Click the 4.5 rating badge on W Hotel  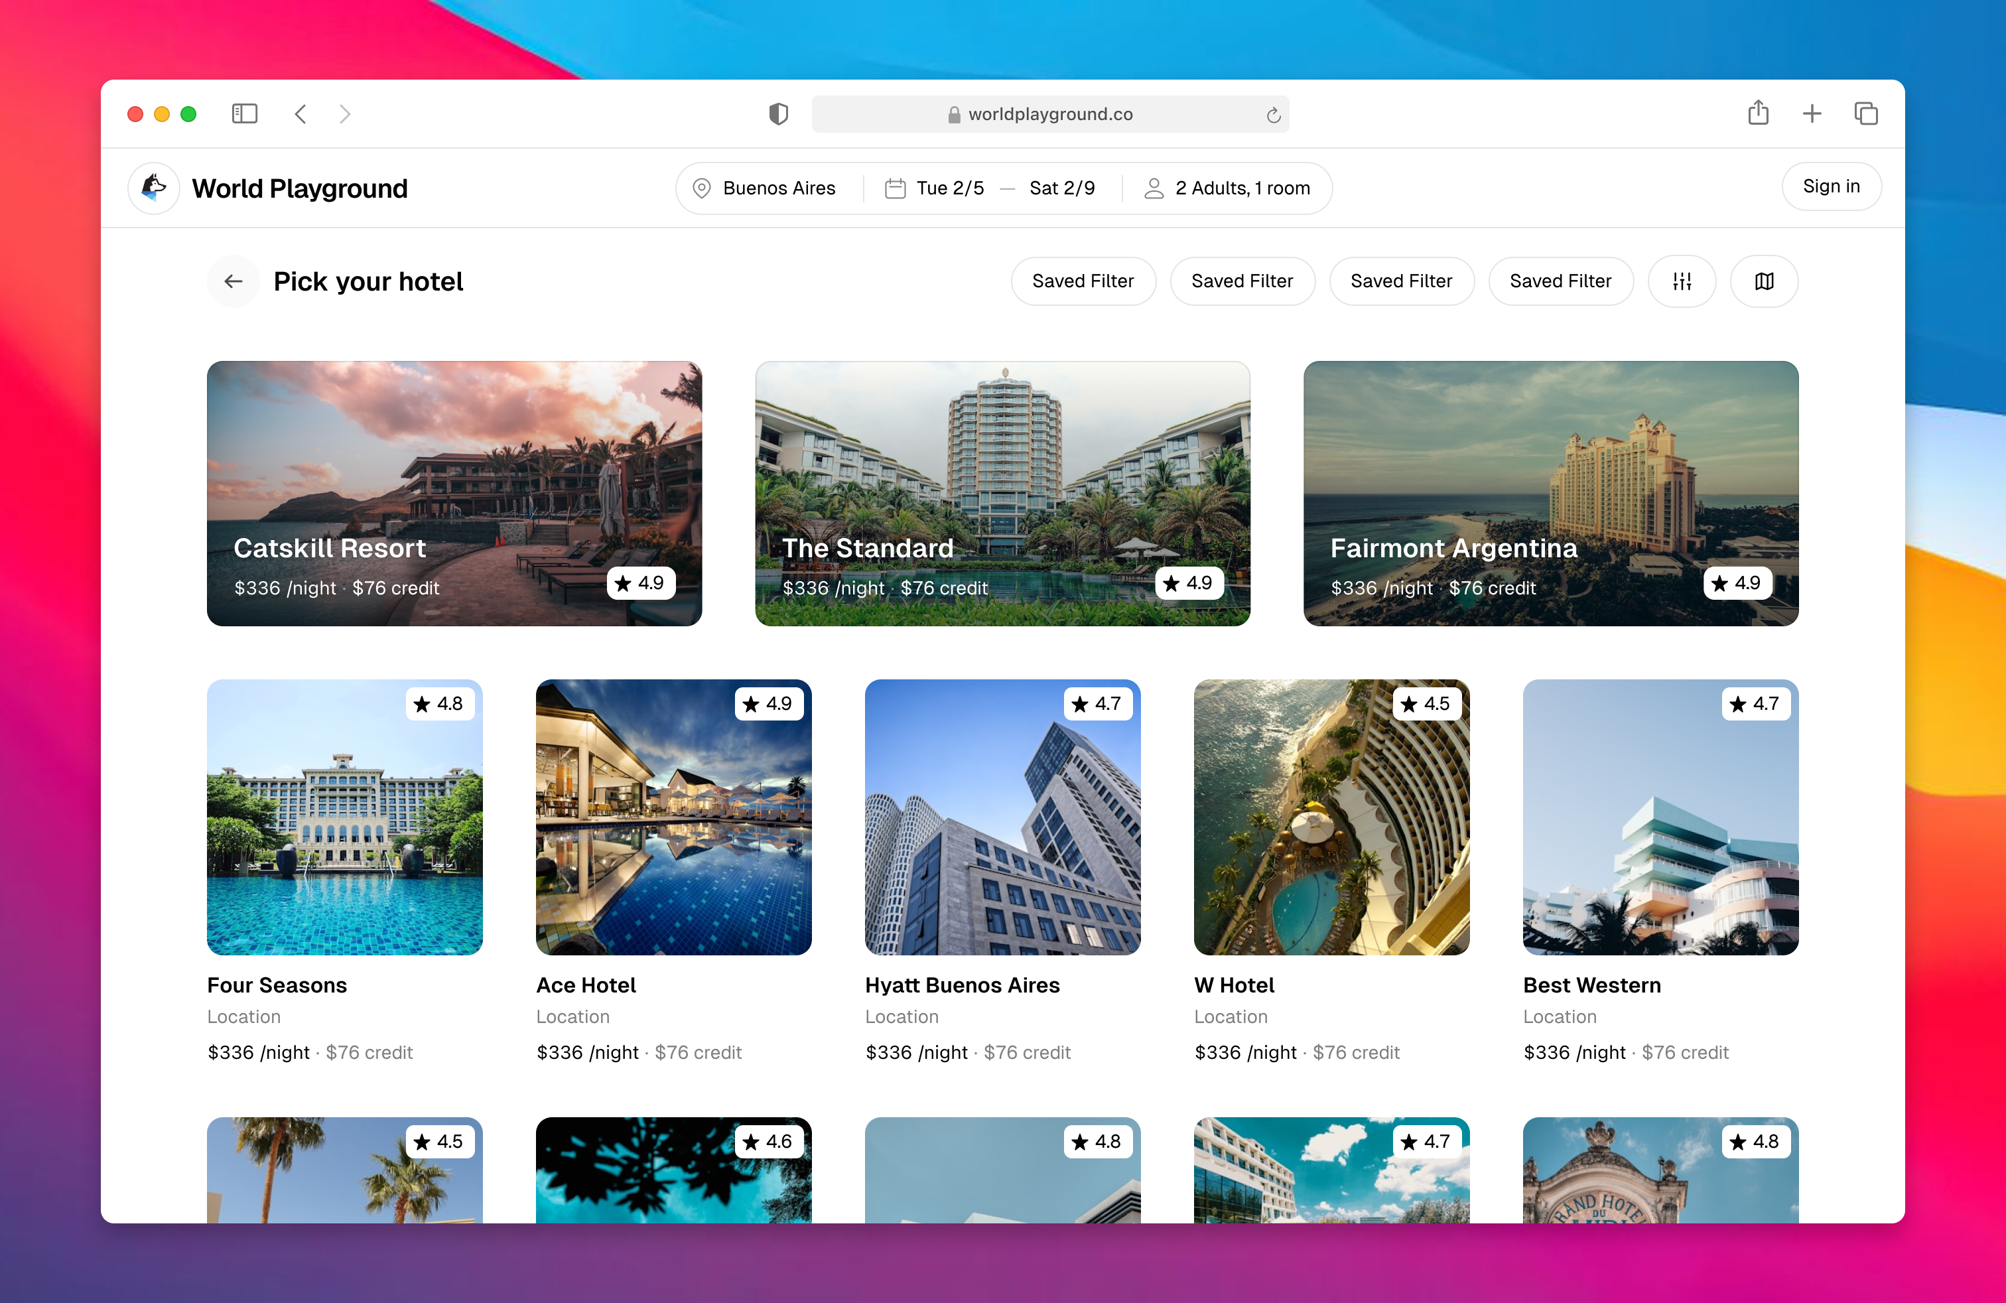pyautogui.click(x=1427, y=703)
